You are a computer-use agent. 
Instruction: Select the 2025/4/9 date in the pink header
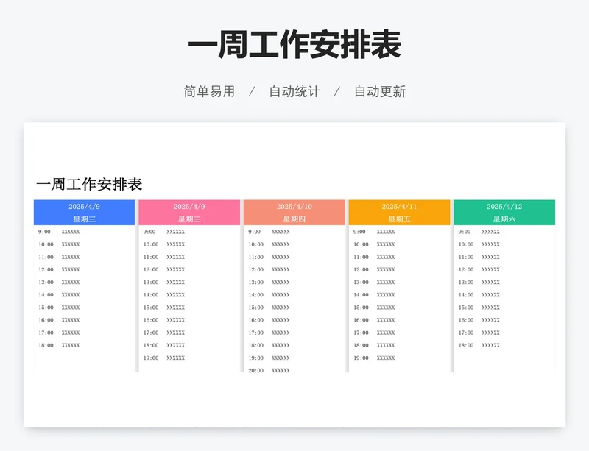189,207
